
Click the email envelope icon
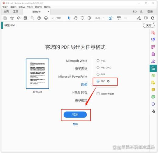pyautogui.click(x=146, y=18)
